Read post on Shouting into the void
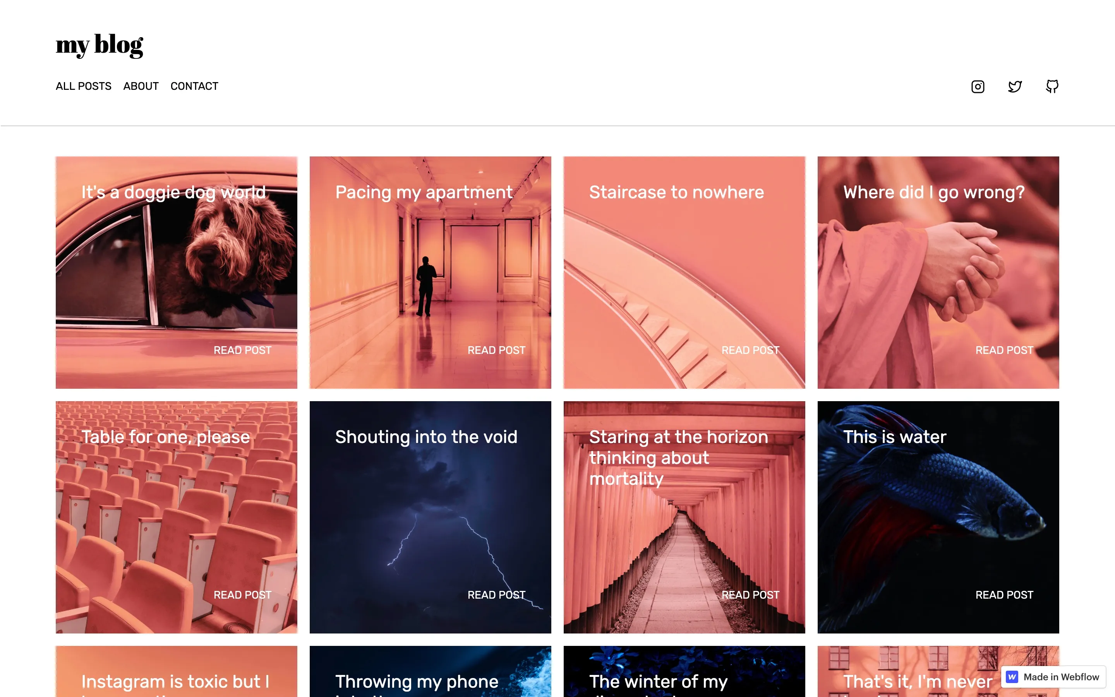 [496, 595]
